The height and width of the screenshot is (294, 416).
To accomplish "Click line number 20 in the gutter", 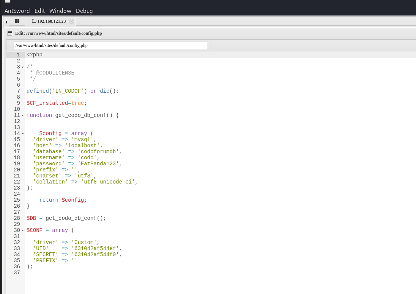I will click(17, 170).
